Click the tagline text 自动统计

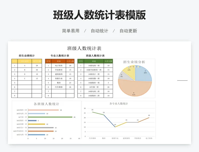pos(99,31)
